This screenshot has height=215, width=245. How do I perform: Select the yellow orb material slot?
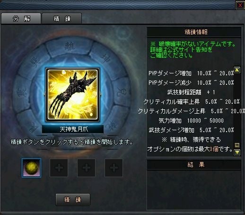pos(31,168)
